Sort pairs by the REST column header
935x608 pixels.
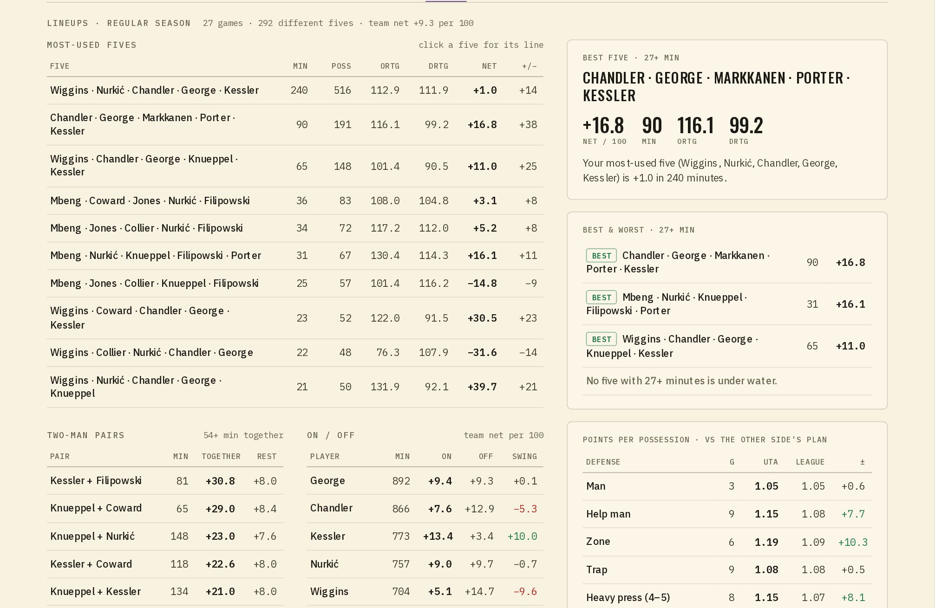click(x=267, y=457)
